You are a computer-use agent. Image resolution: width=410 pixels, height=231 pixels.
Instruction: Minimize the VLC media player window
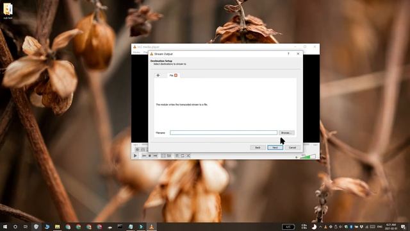(x=295, y=47)
